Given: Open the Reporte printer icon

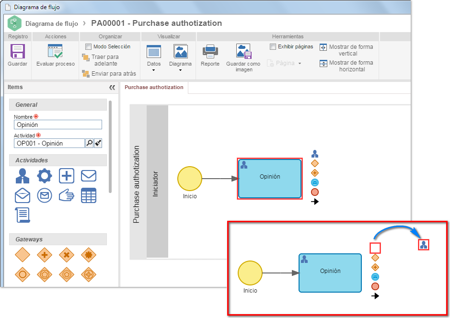Looking at the screenshot, I should pos(210,52).
